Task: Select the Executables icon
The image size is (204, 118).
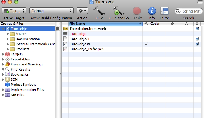Action: 7,59
